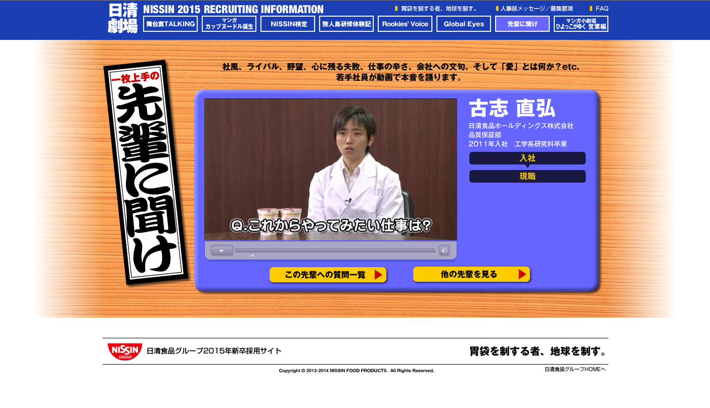Viewport: 710px width, 408px height.
Task: Click the 日清劇場 logo in header
Action: pyautogui.click(x=123, y=18)
